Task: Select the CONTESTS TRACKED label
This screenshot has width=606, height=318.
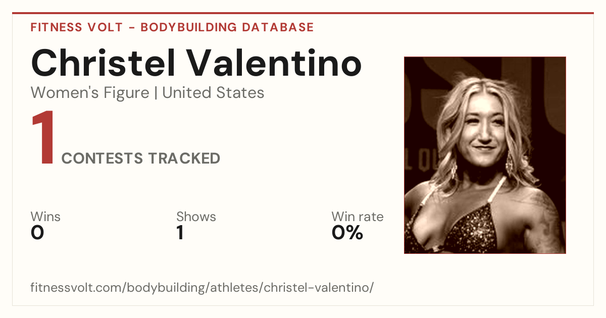Action: click(x=141, y=158)
